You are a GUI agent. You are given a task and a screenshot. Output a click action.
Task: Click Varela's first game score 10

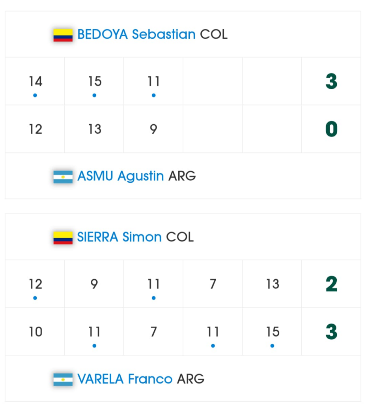tap(35, 332)
